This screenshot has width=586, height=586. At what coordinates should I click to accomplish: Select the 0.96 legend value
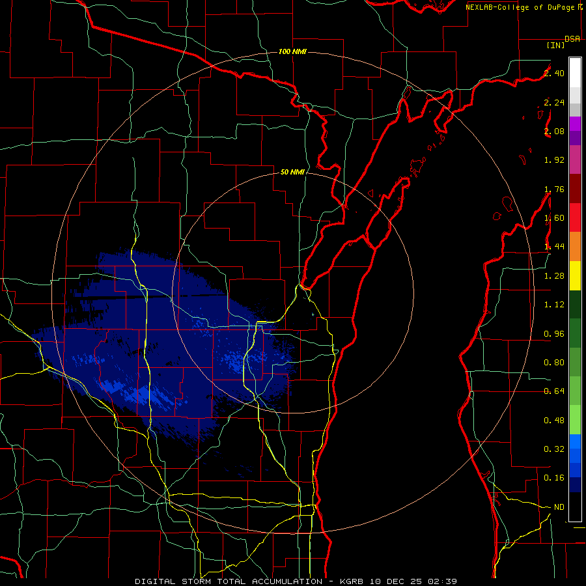(554, 334)
